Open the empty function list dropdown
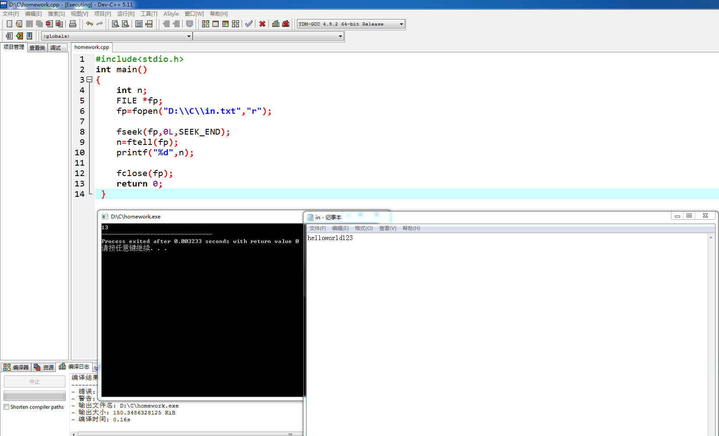The width and height of the screenshot is (719, 436). click(268, 36)
